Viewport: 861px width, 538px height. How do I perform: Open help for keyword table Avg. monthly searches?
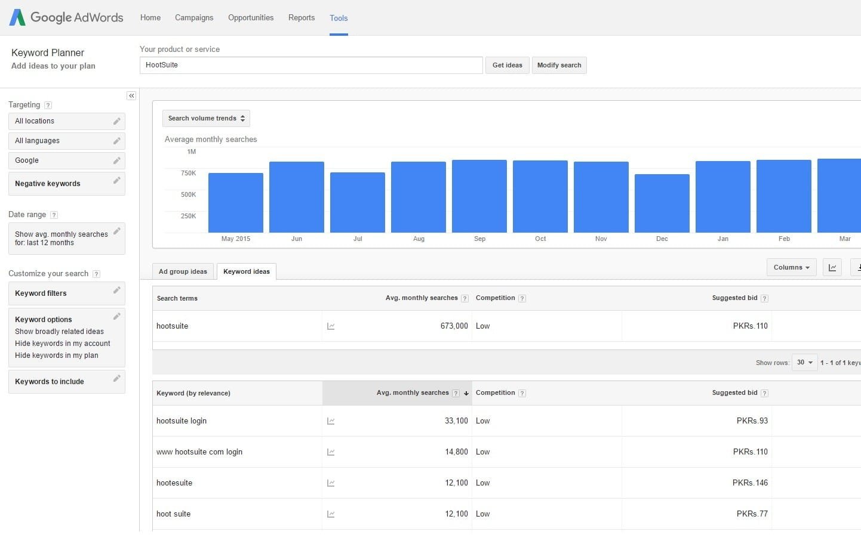[x=456, y=393]
